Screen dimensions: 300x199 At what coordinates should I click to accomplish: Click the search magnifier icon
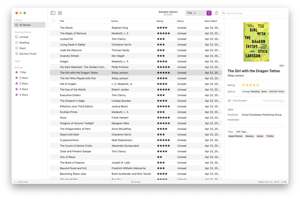pos(223,13)
